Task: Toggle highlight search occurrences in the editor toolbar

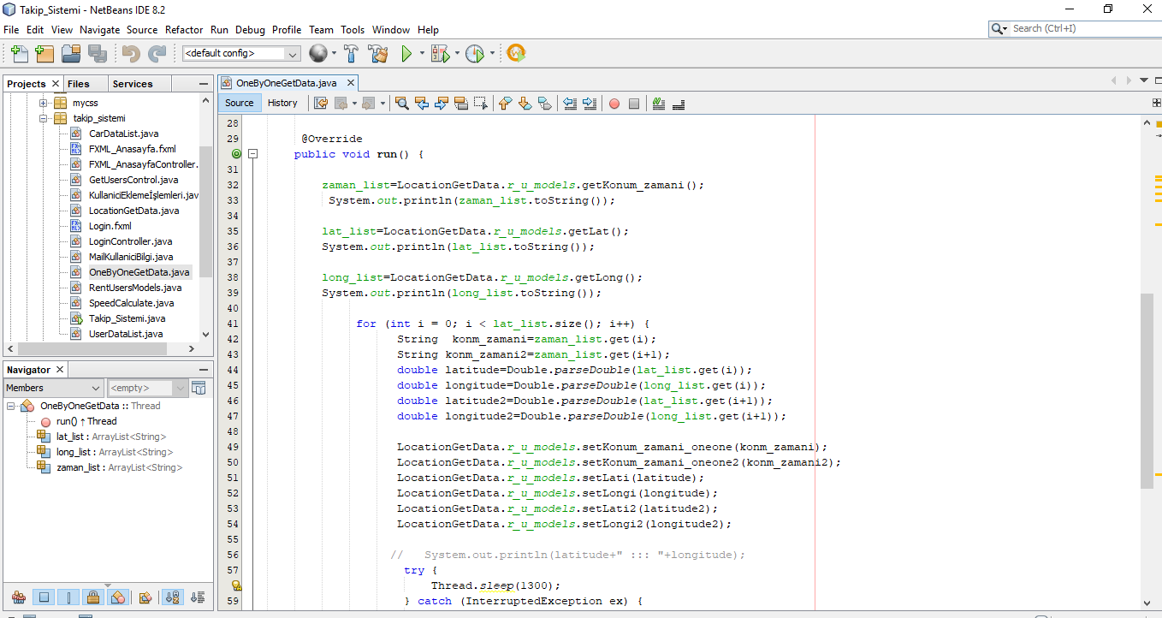Action: pos(461,103)
